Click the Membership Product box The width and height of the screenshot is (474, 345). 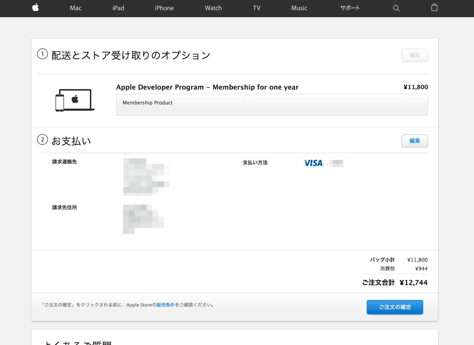(272, 105)
